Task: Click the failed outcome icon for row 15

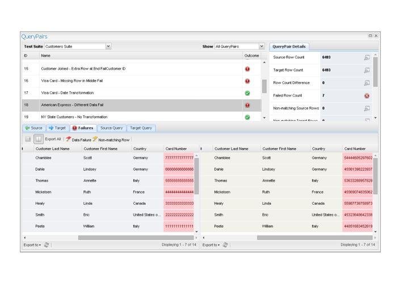Action: pos(247,69)
